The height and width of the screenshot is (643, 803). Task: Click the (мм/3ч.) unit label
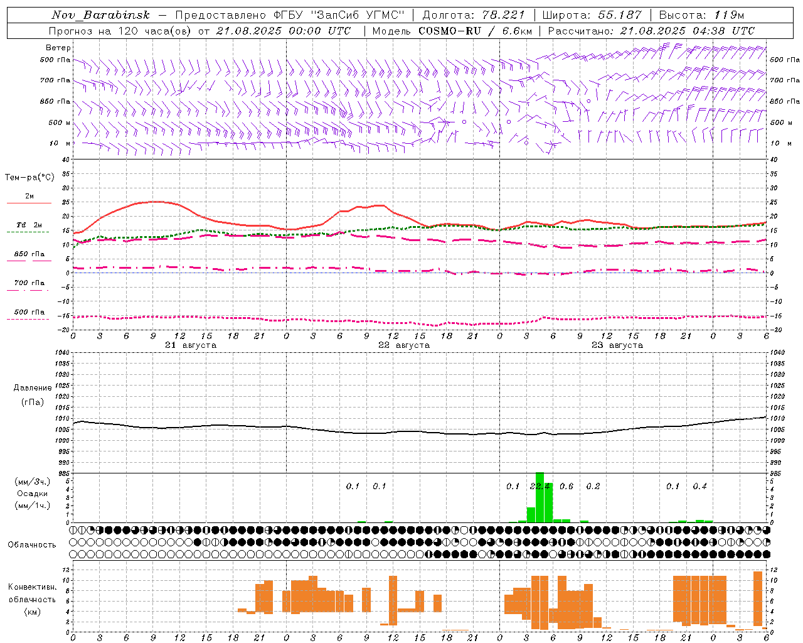(32, 482)
